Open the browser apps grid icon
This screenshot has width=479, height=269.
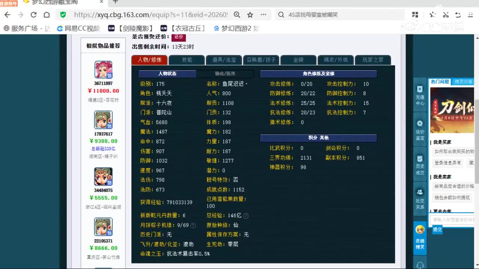click(415, 15)
